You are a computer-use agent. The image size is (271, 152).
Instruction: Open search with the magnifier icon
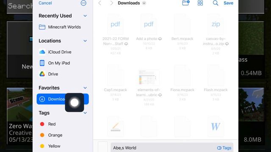pyautogui.click(x=216, y=3)
